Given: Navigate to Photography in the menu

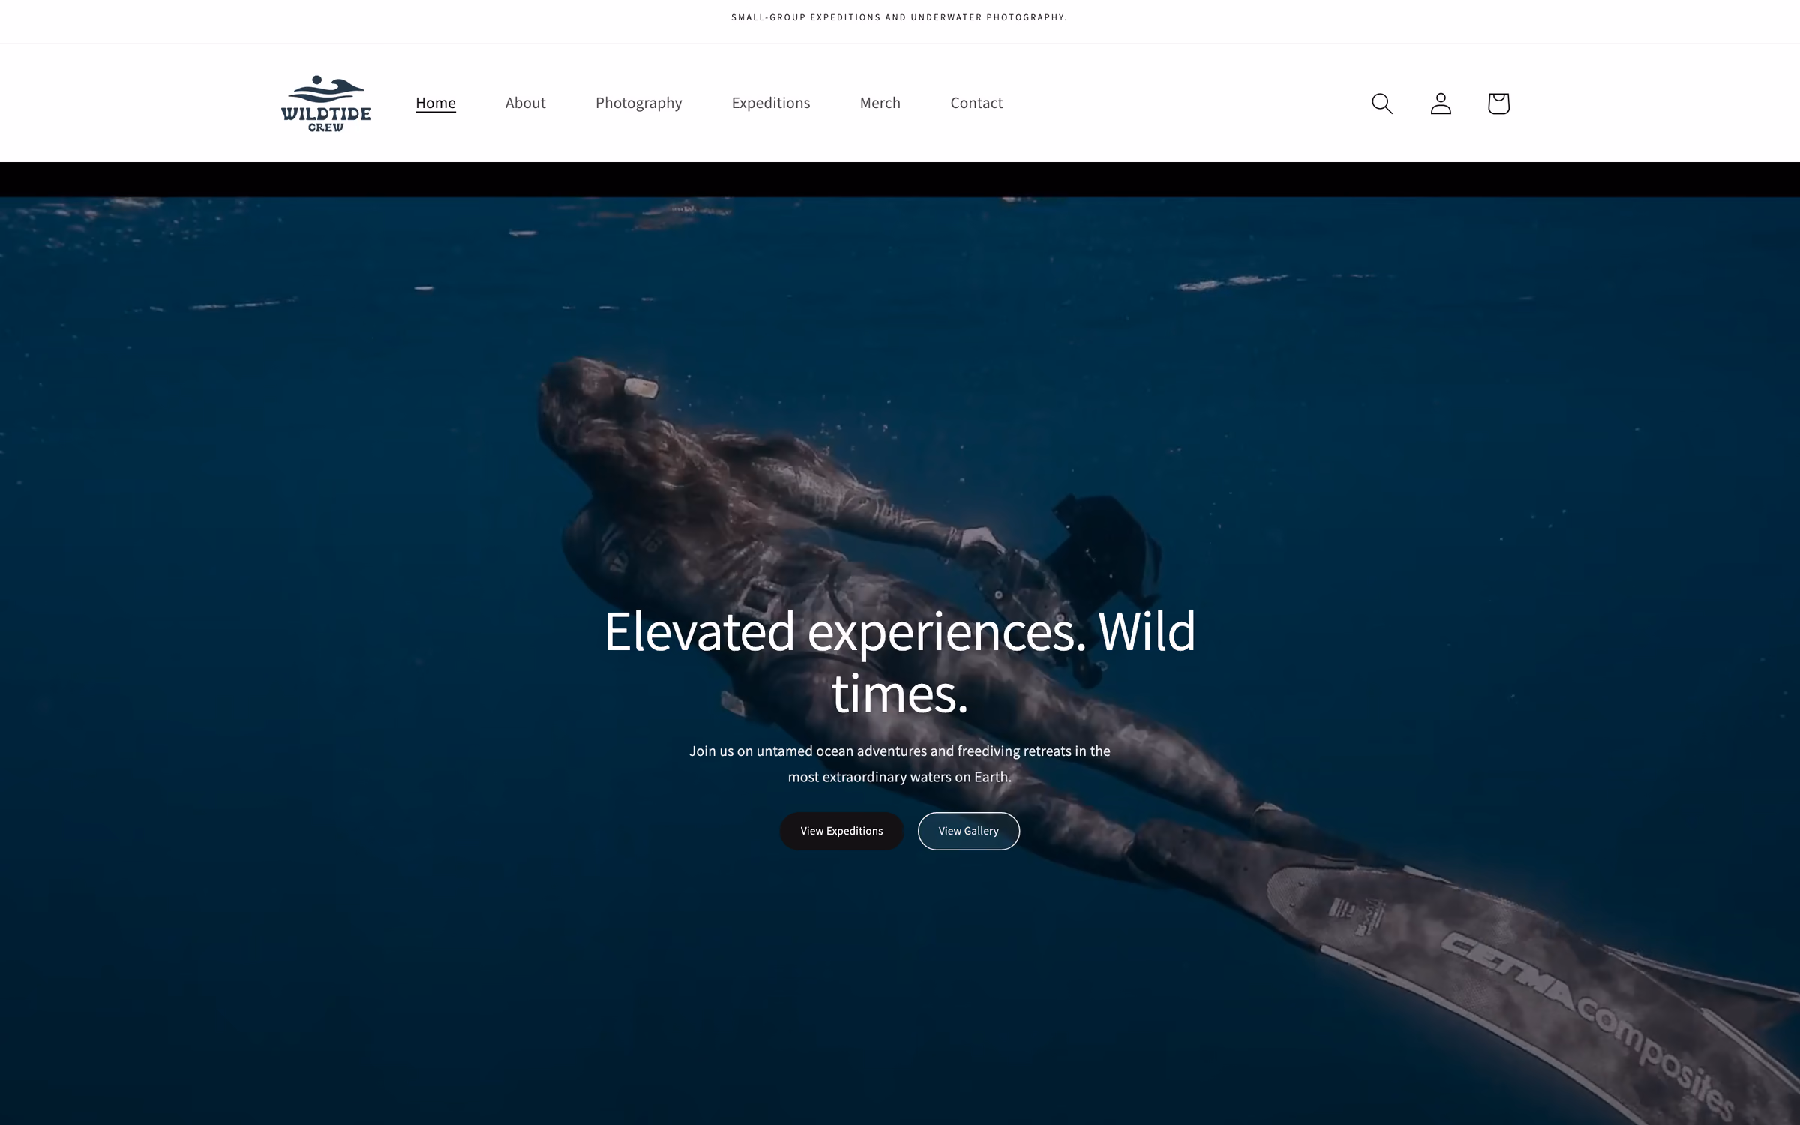Looking at the screenshot, I should click(639, 103).
